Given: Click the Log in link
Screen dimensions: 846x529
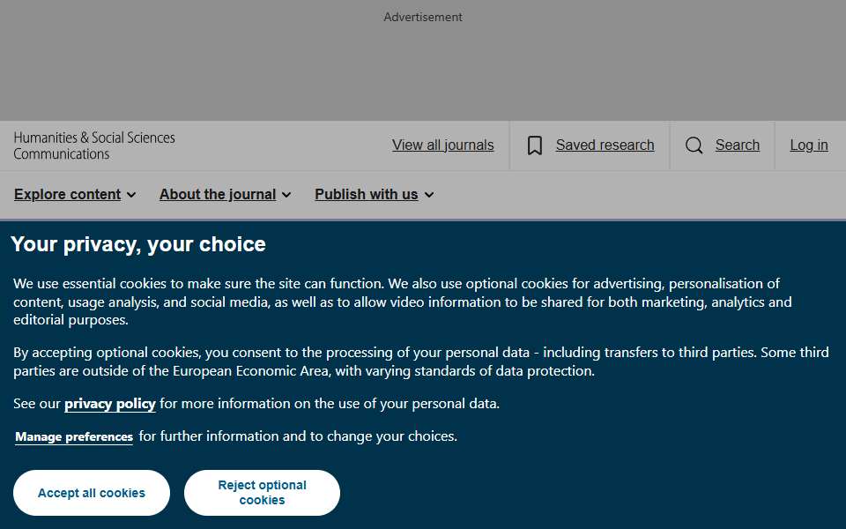Looking at the screenshot, I should [x=809, y=145].
